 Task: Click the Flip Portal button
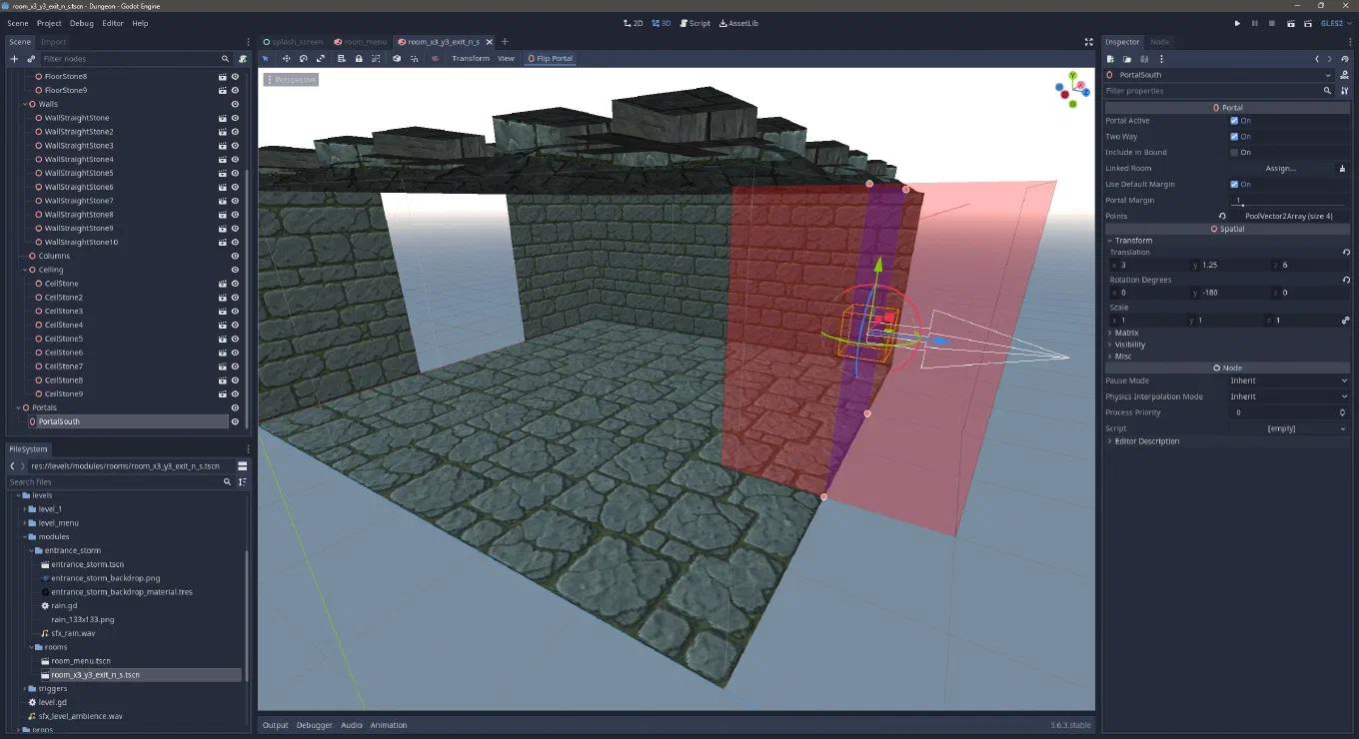(x=550, y=58)
